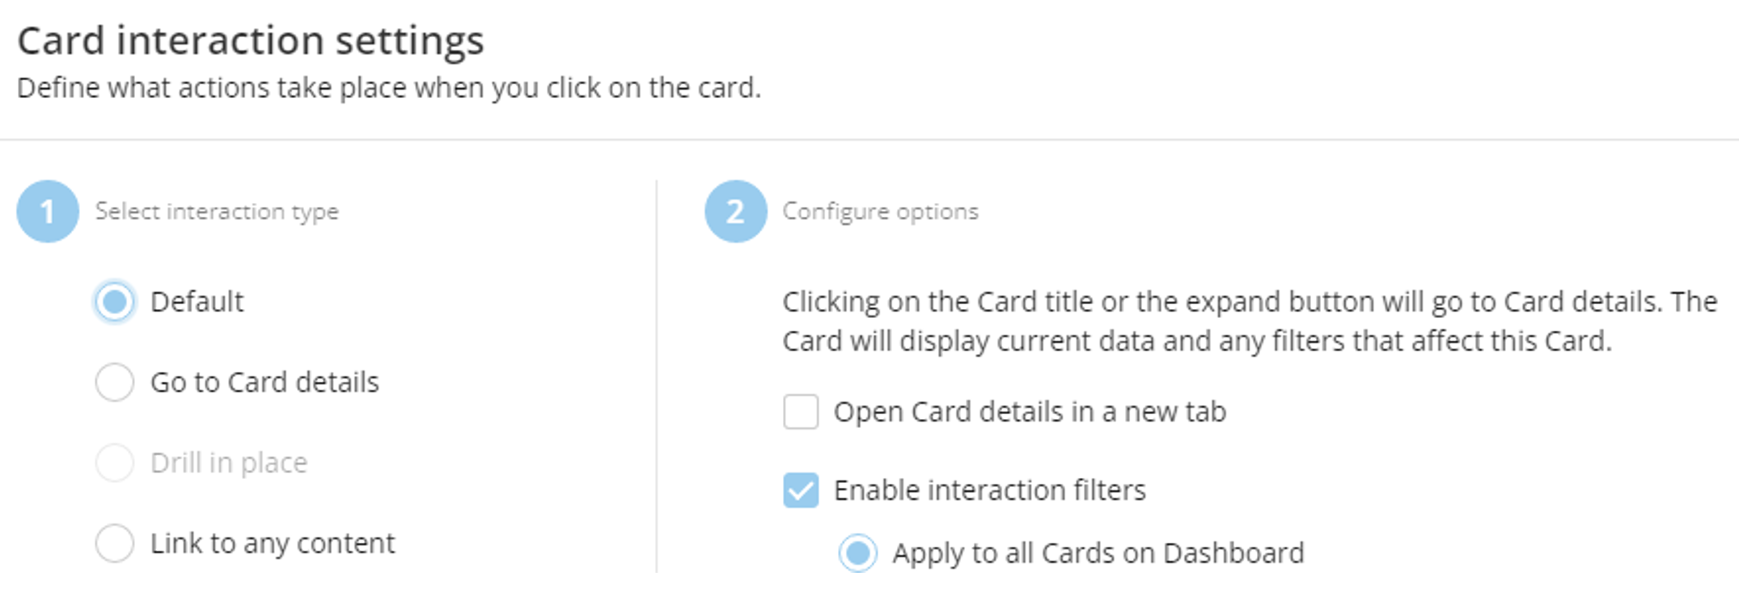Click the Default option text label
This screenshot has width=1739, height=597.
point(197,302)
